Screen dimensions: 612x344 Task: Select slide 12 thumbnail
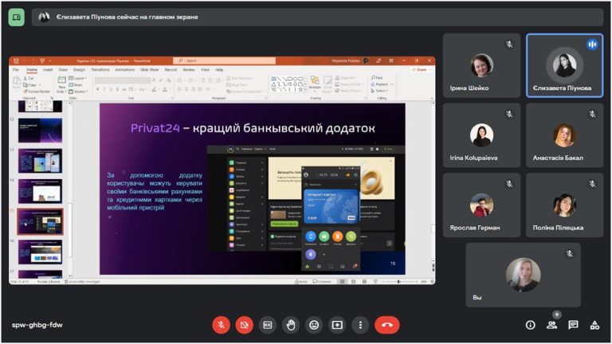(x=40, y=131)
